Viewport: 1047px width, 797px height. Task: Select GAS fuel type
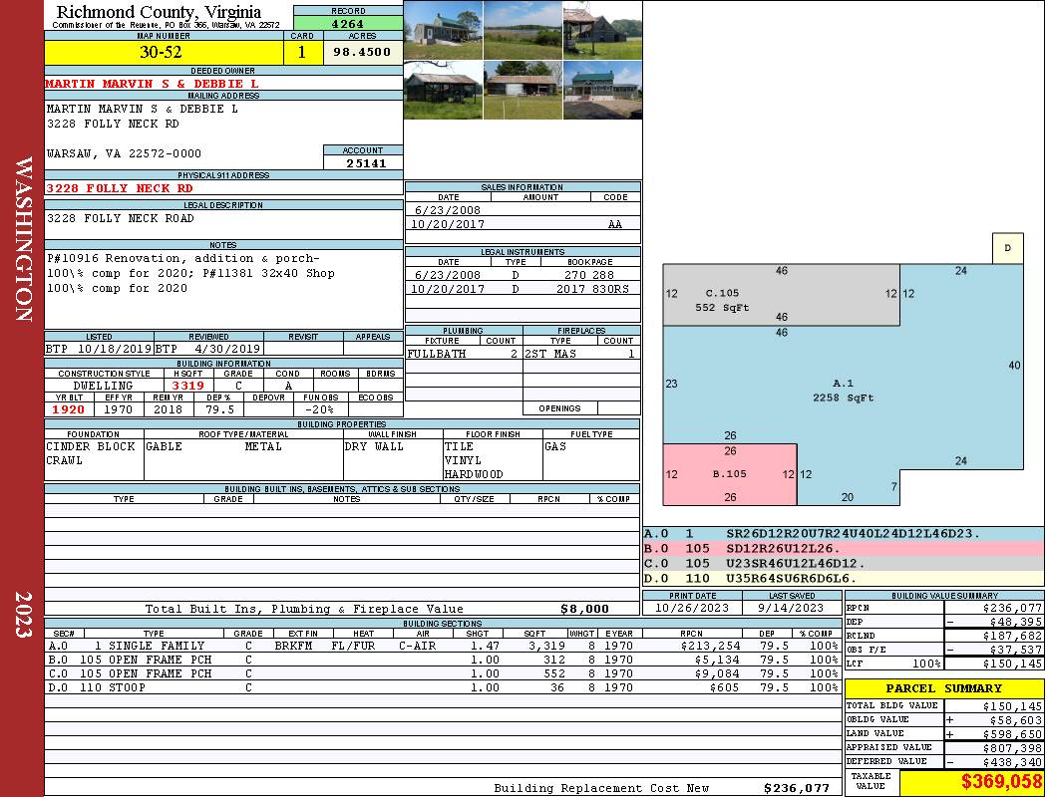tap(554, 446)
